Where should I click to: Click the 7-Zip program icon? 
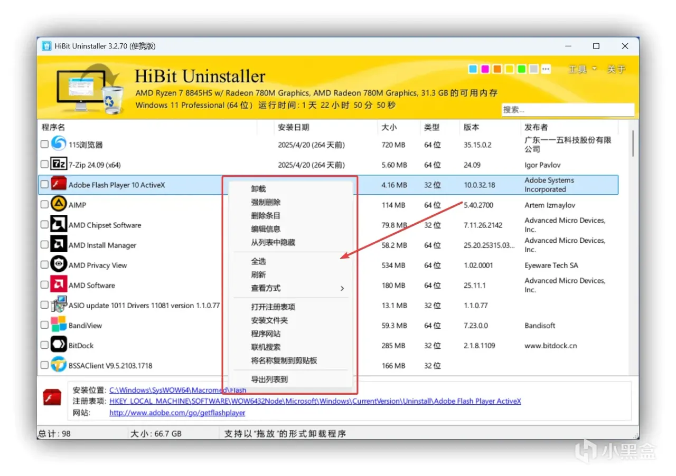(x=59, y=165)
